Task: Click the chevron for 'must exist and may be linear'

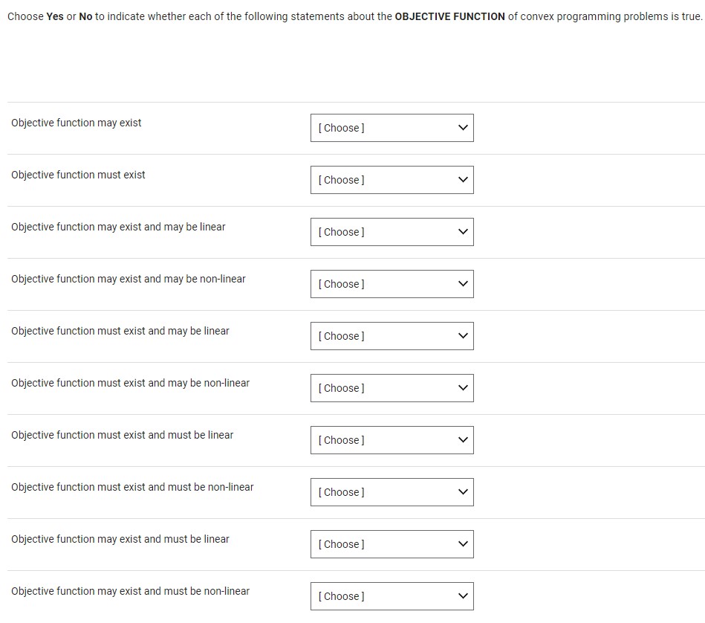Action: click(x=463, y=335)
